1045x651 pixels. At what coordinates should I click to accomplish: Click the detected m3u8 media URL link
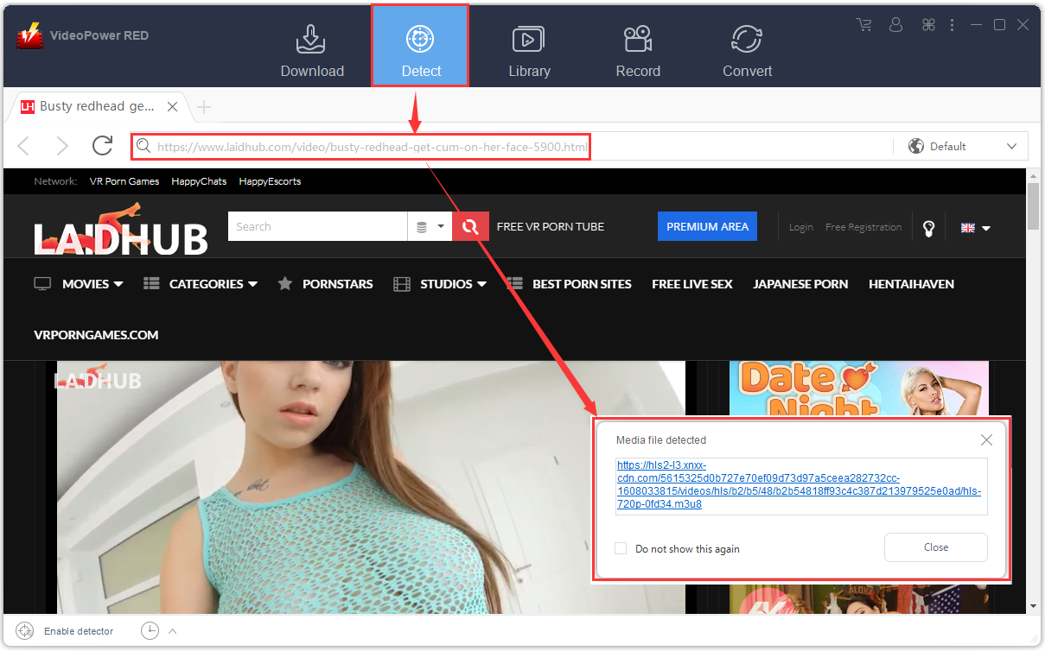800,484
